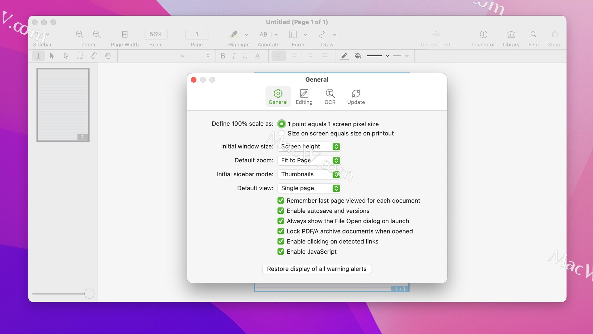
Task: Select 'Size on screen equals size on printout'
Action: coord(281,133)
